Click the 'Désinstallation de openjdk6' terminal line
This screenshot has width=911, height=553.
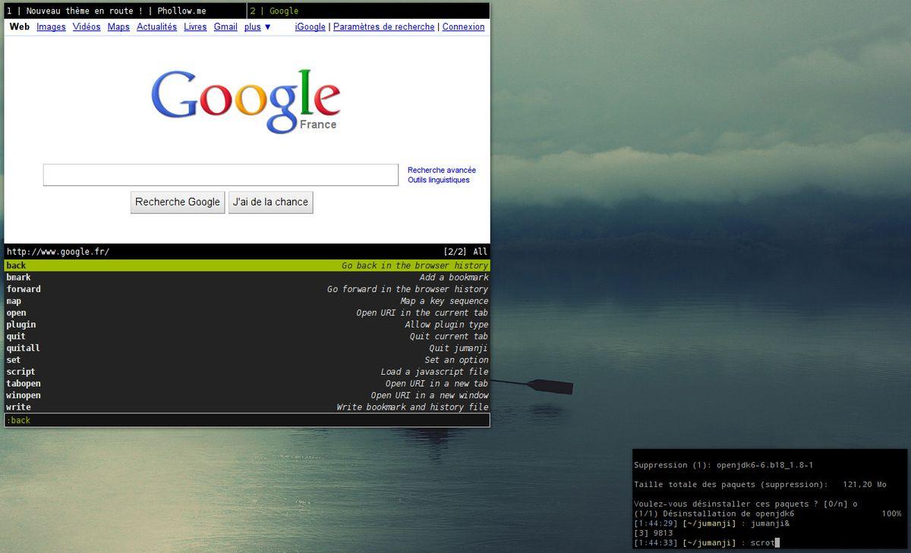(768, 514)
